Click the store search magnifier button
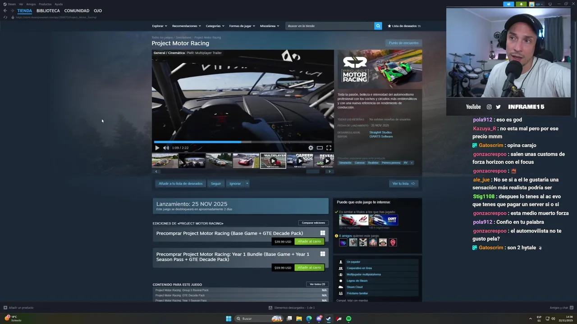 pyautogui.click(x=378, y=26)
